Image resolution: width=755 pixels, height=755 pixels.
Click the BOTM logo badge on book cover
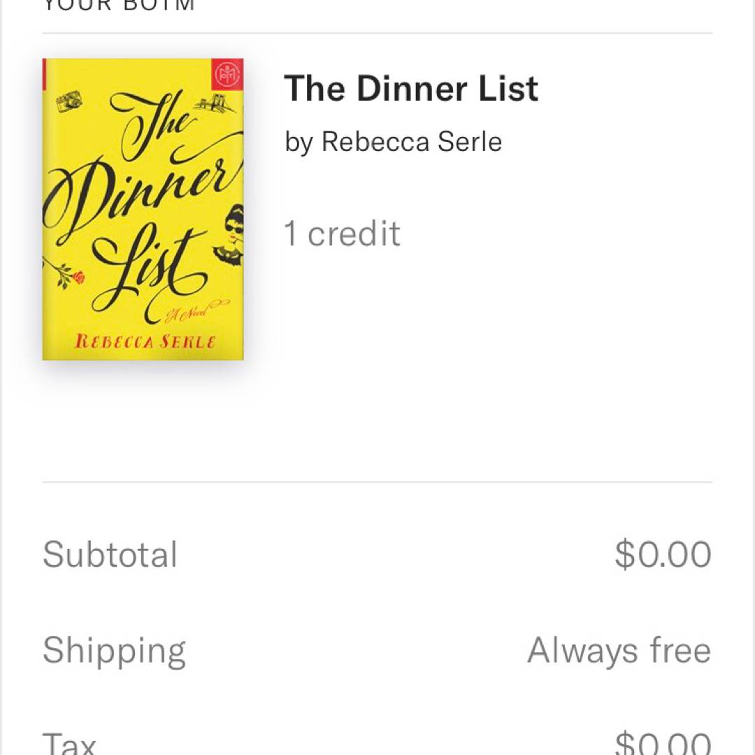click(x=227, y=74)
